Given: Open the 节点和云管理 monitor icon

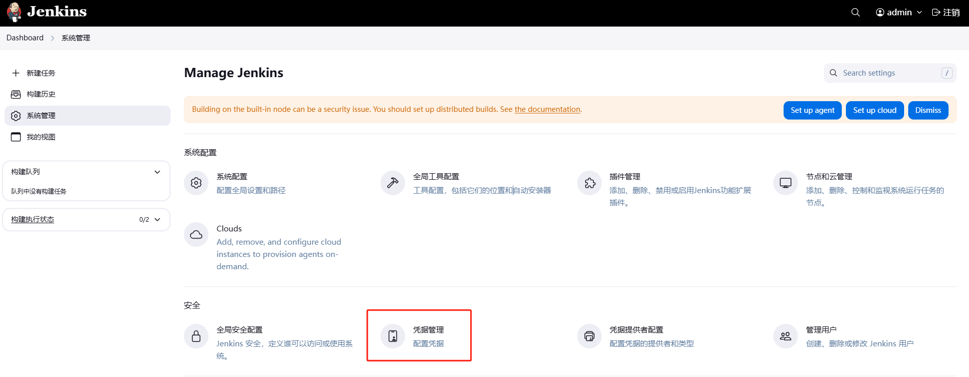Looking at the screenshot, I should (786, 183).
